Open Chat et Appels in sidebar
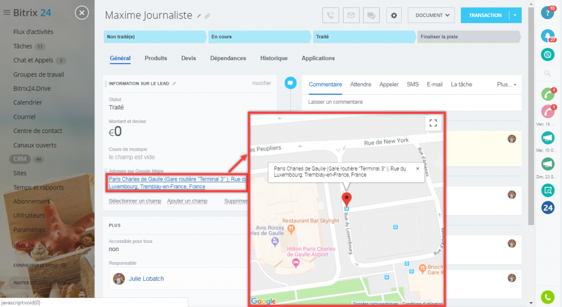The image size is (562, 307). click(33, 60)
